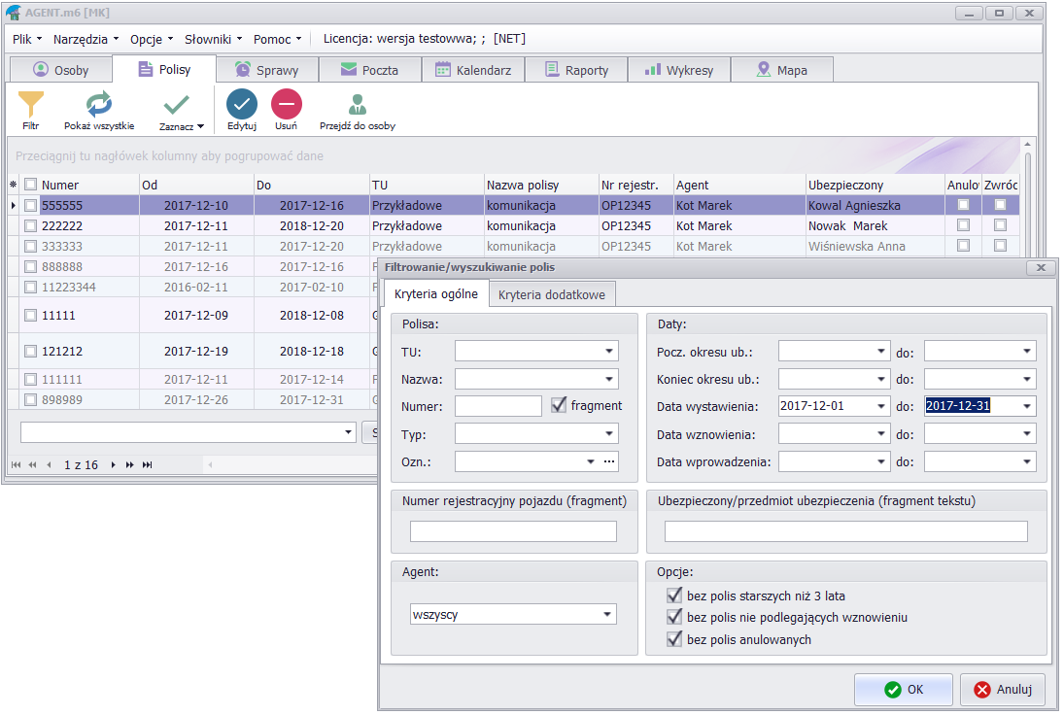Click the column chooser asterisk icon

coord(13,185)
